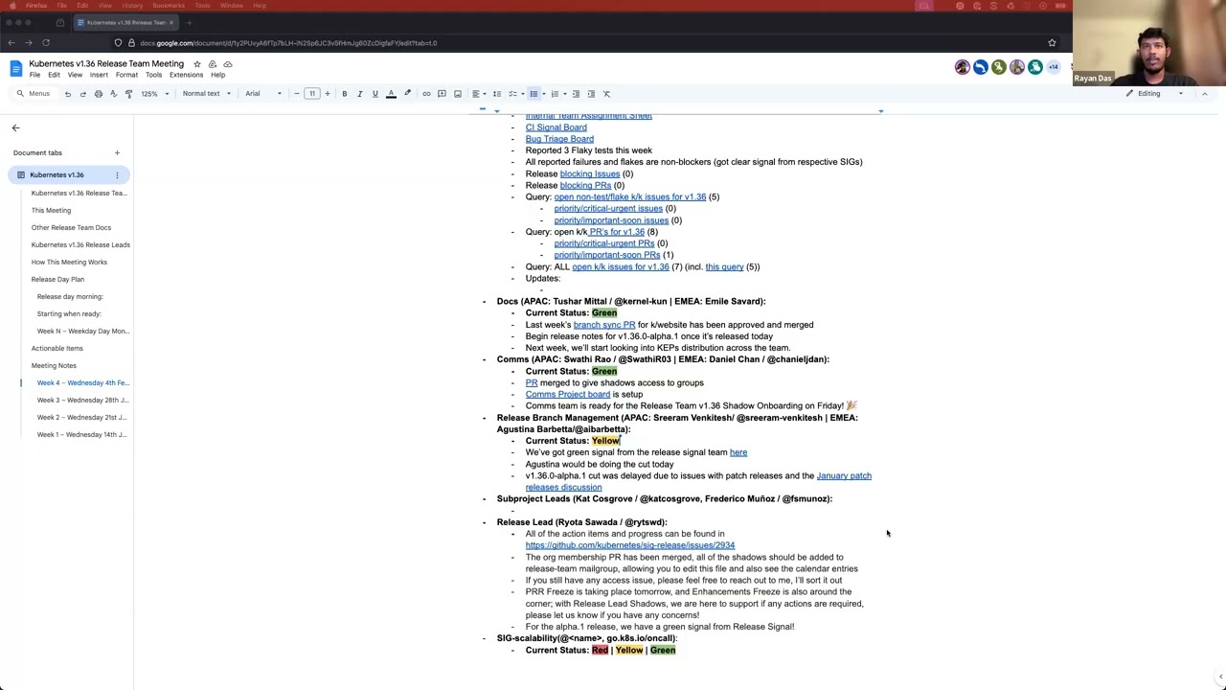Open the zoom 125% dropdown
Screen dimensions: 1226x690
coord(155,94)
